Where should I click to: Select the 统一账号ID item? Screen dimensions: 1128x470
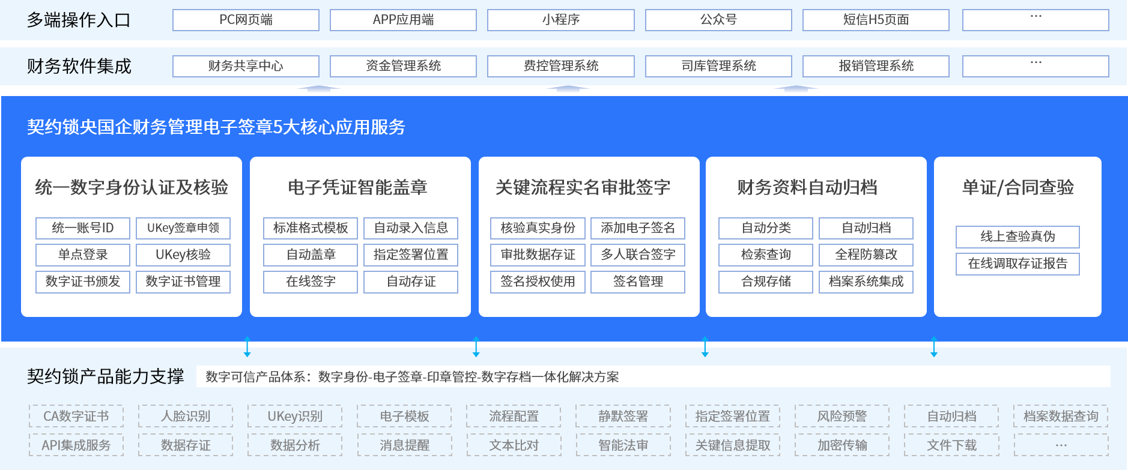(x=83, y=228)
